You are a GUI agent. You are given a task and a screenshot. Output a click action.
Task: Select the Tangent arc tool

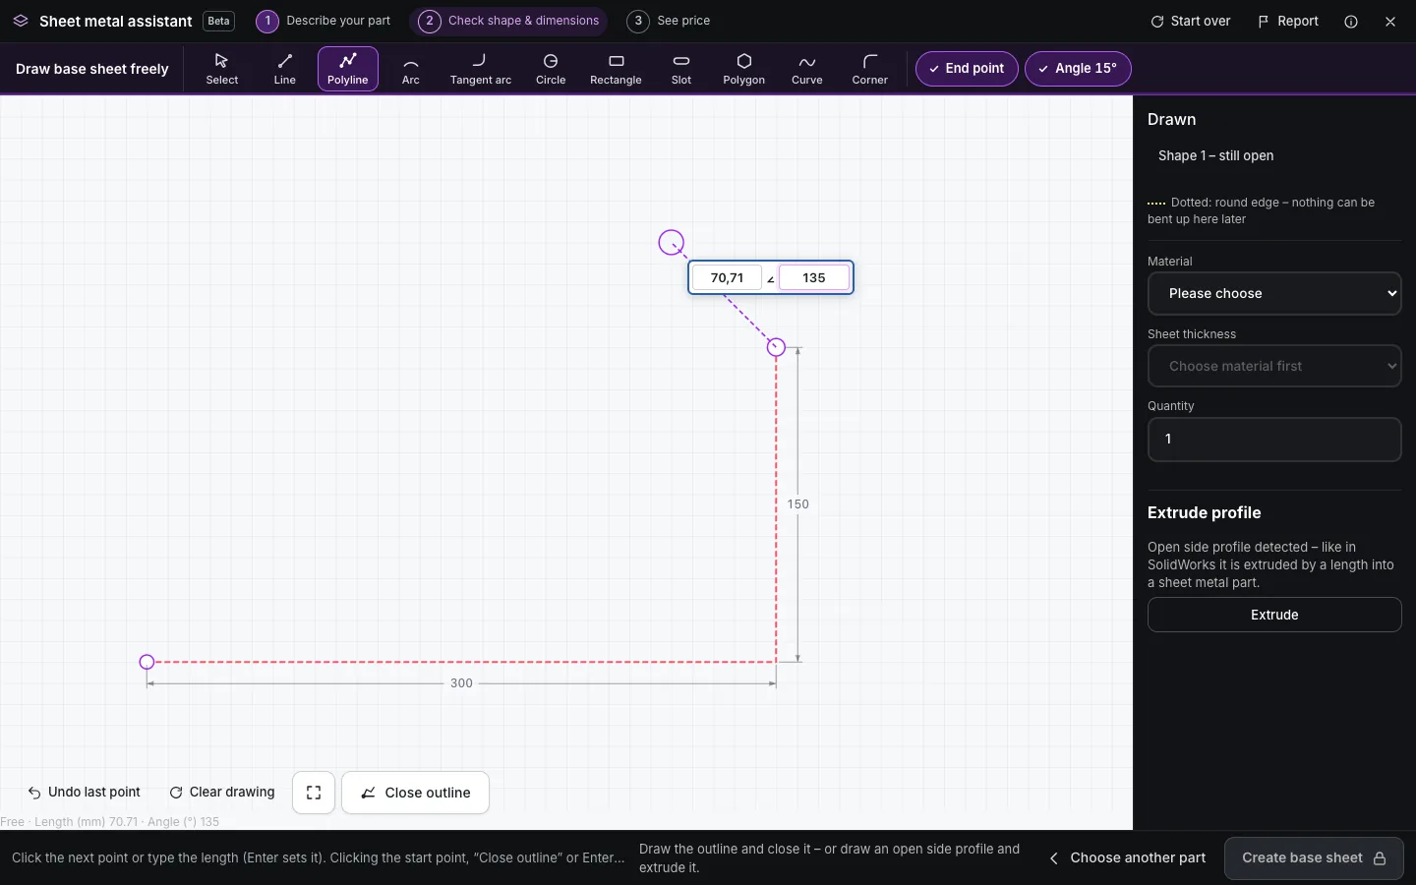coord(481,69)
